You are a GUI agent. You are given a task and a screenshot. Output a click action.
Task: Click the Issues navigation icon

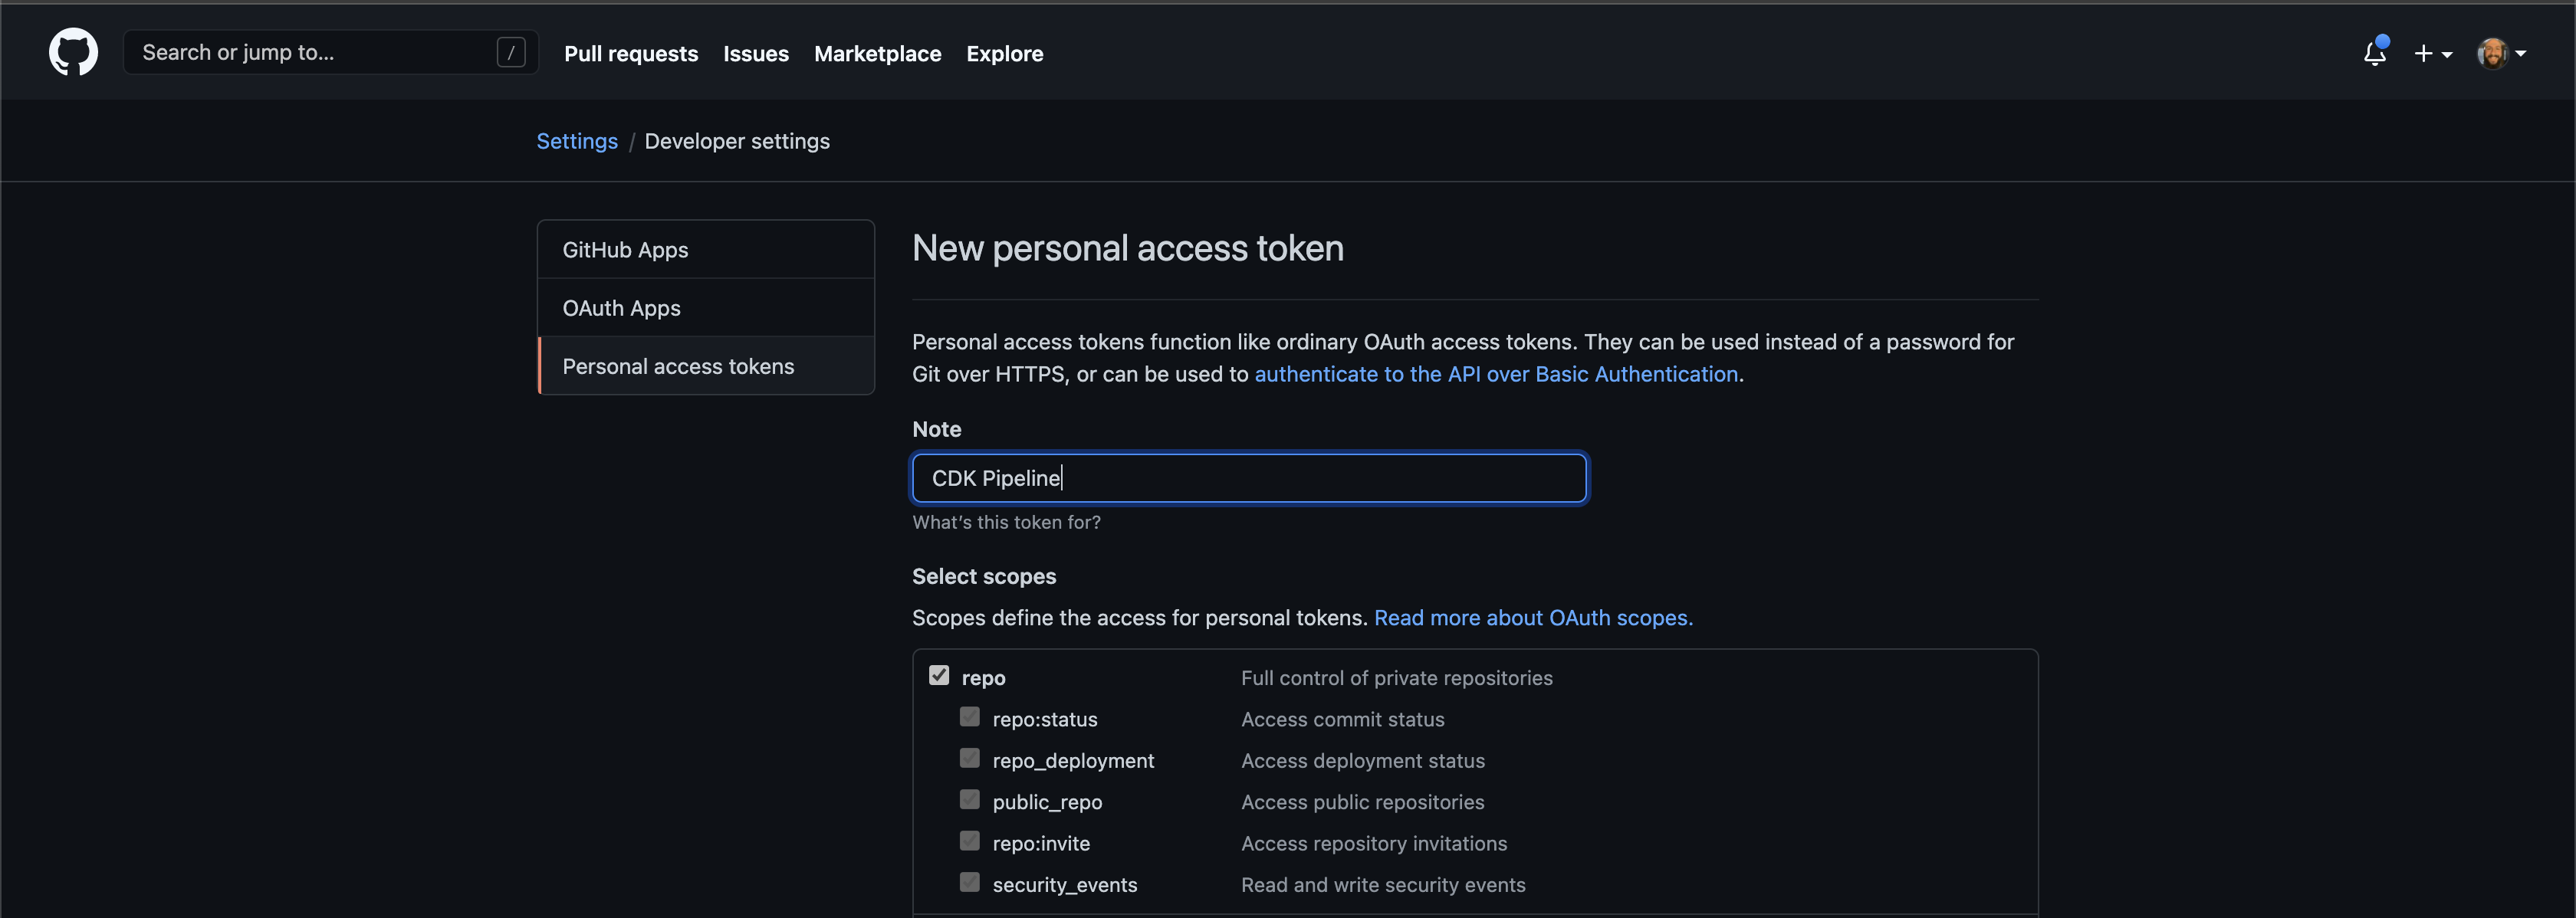(756, 51)
